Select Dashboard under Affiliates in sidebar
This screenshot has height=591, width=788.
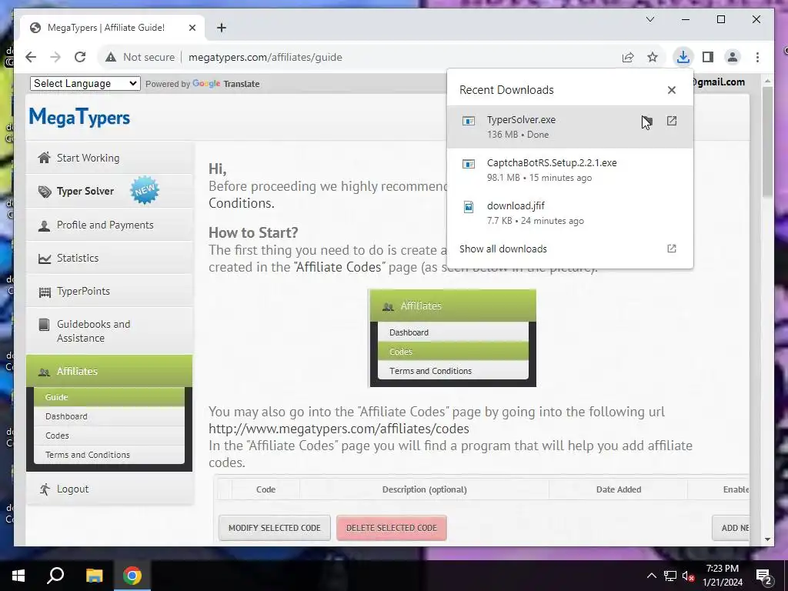(x=109, y=416)
